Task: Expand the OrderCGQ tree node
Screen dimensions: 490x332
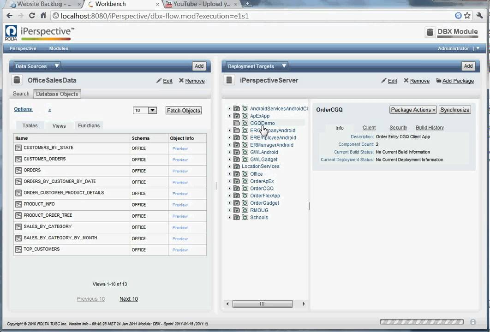Action: pos(229,188)
